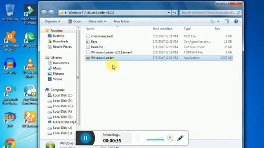Open the recorder pencil annotation tool
Image resolution: width=264 pixels, height=148 pixels.
[180, 138]
